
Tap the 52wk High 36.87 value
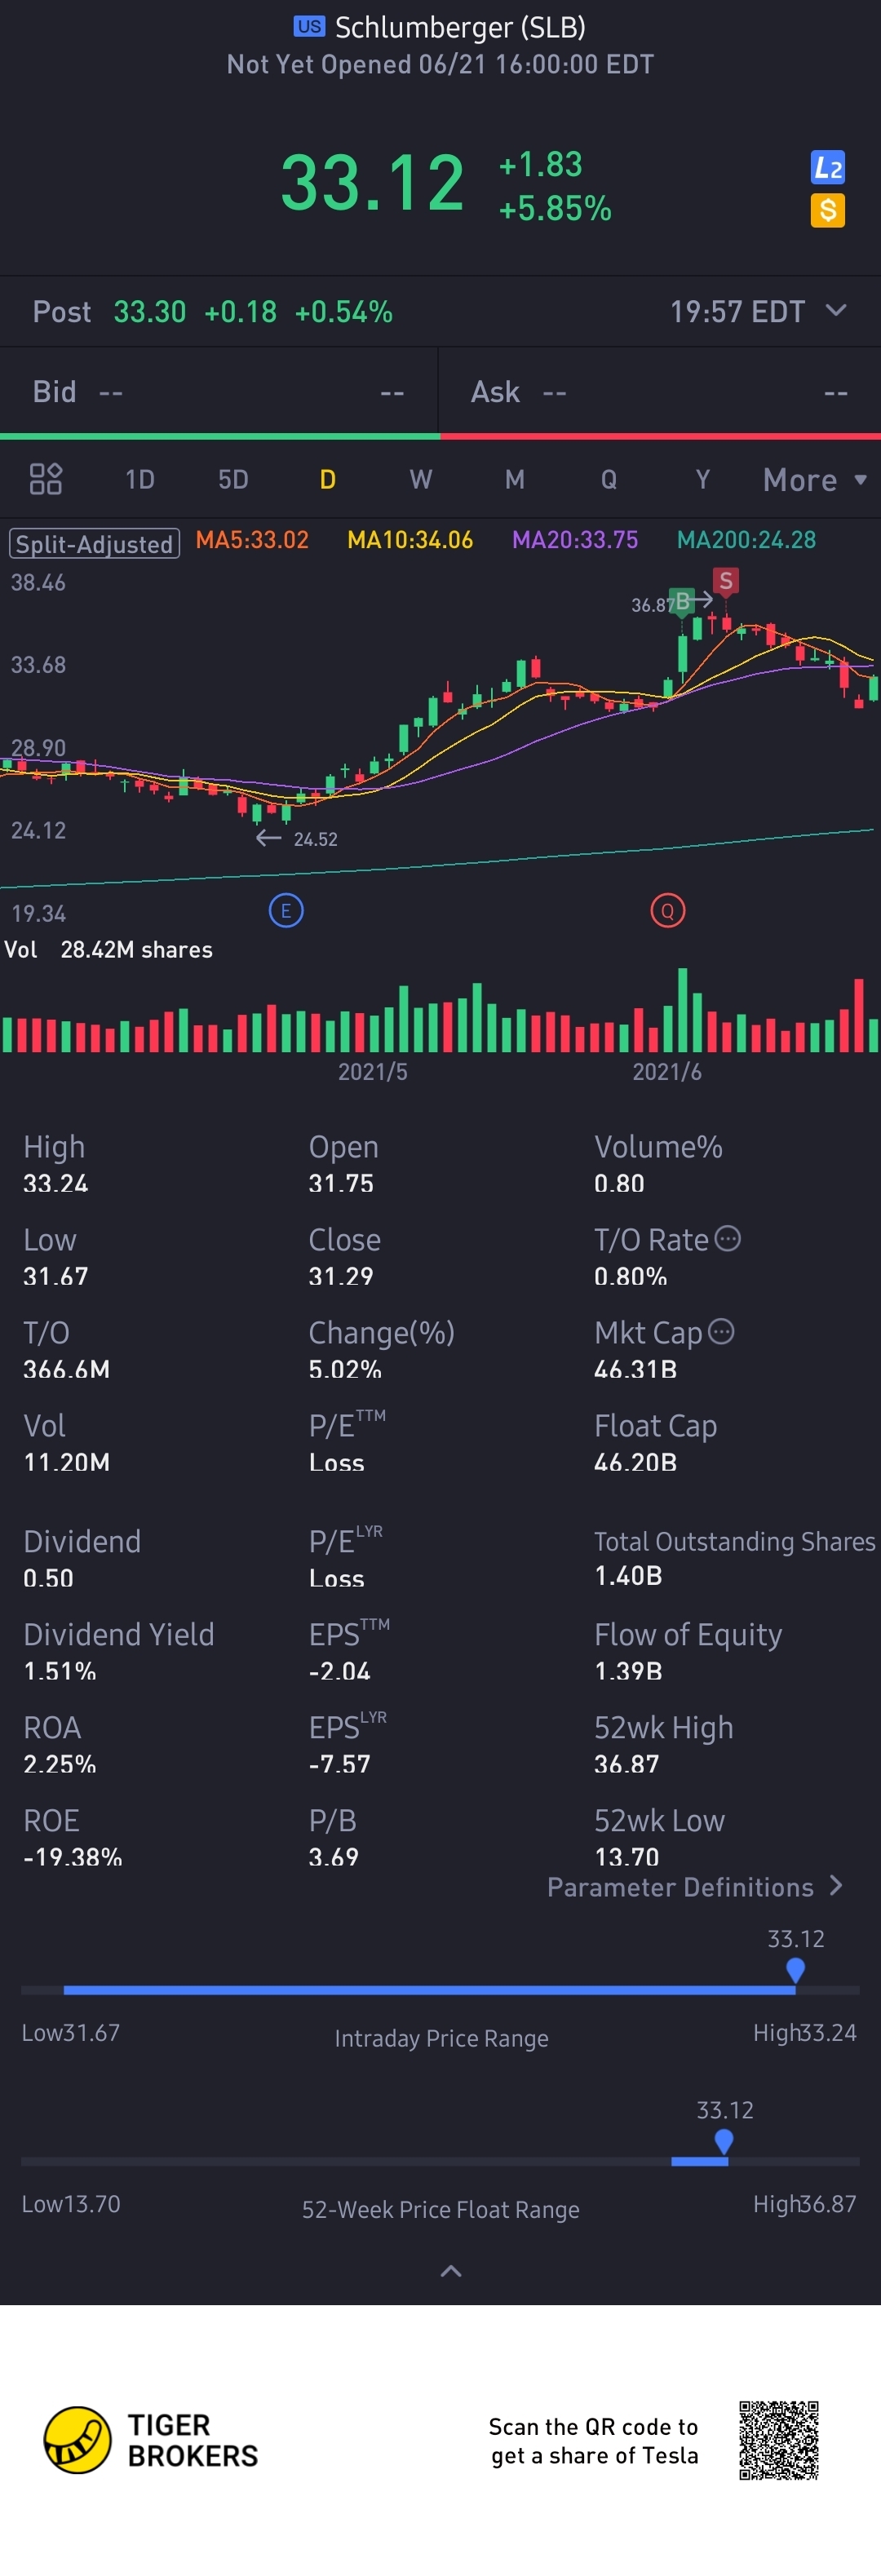coord(627,1764)
